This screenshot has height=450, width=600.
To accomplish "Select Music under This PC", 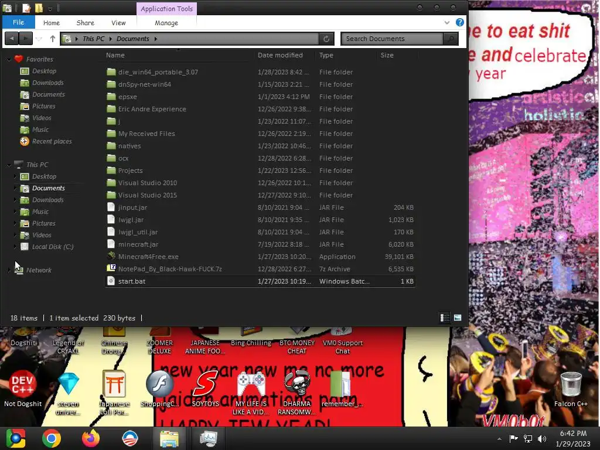I will 40,212.
